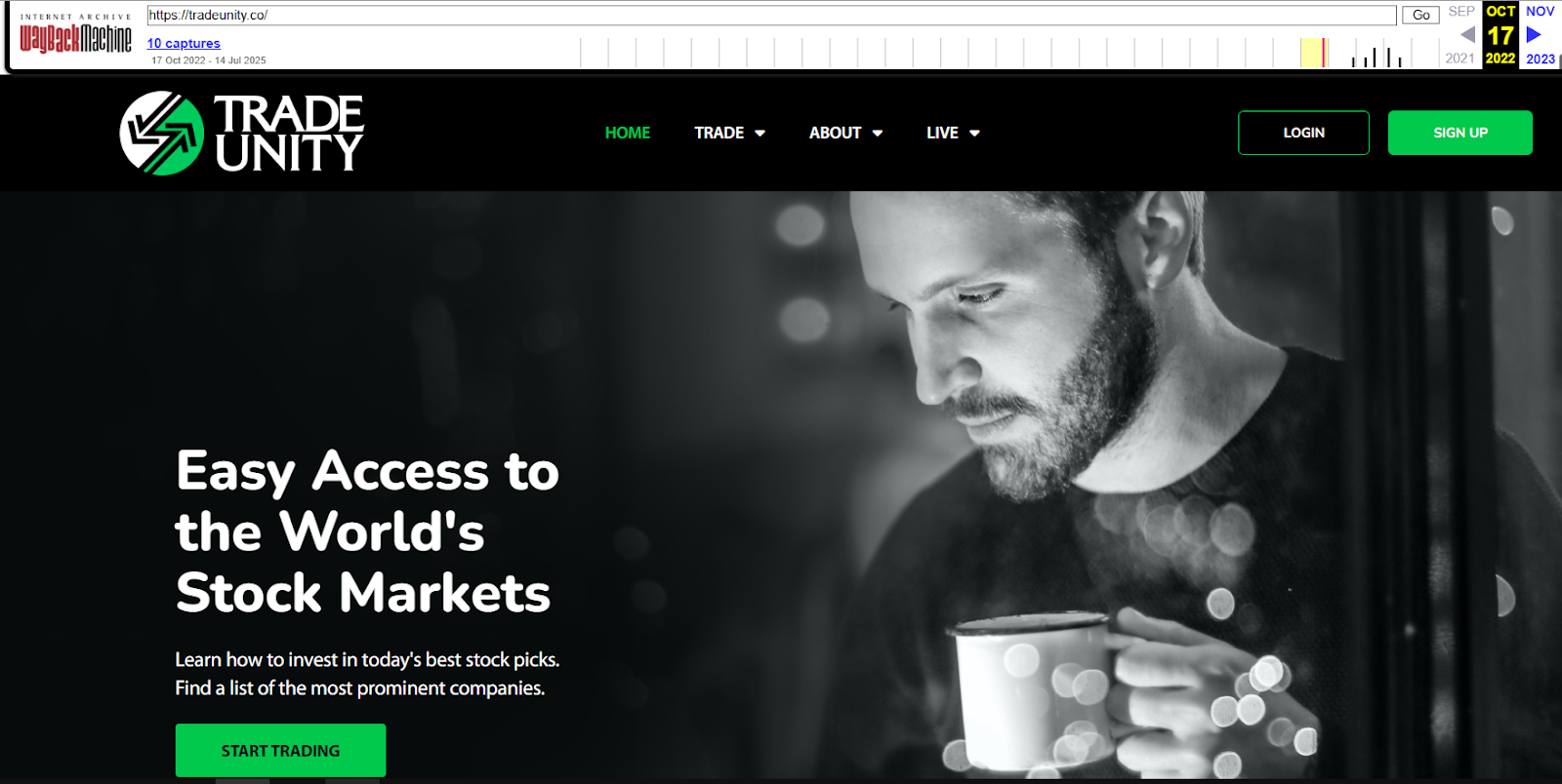Select the LIVE nav item label
The image size is (1562, 784).
pyautogui.click(x=942, y=133)
